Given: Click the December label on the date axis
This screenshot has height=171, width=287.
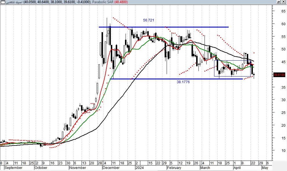Looking at the screenshot, I should (111, 168).
